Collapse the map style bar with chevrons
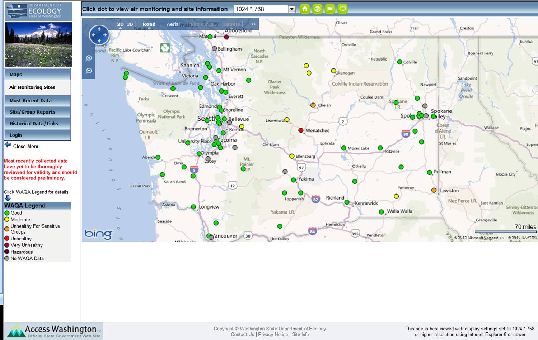This screenshot has height=340, width=538. point(253,24)
